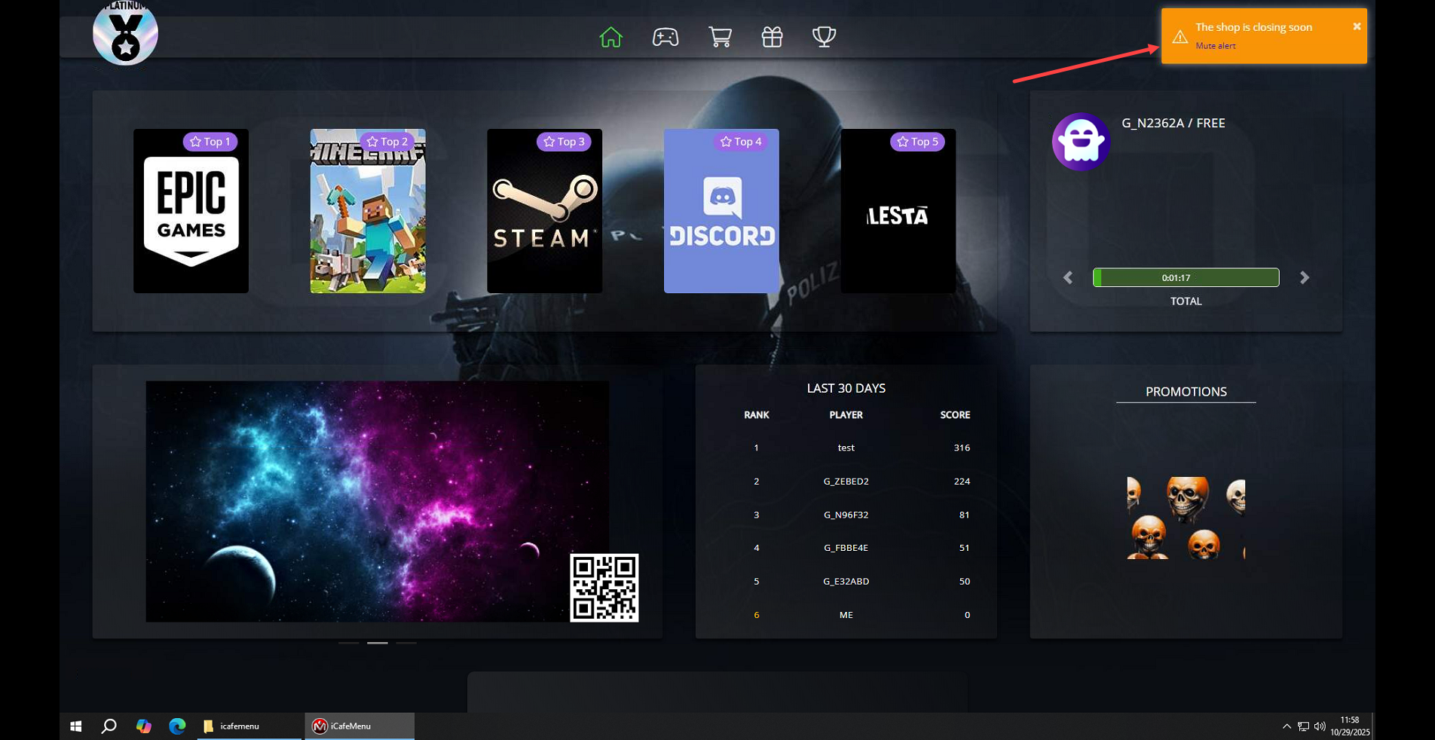1435x740 pixels.
Task: Open the Windows Start menu
Action: click(75, 726)
